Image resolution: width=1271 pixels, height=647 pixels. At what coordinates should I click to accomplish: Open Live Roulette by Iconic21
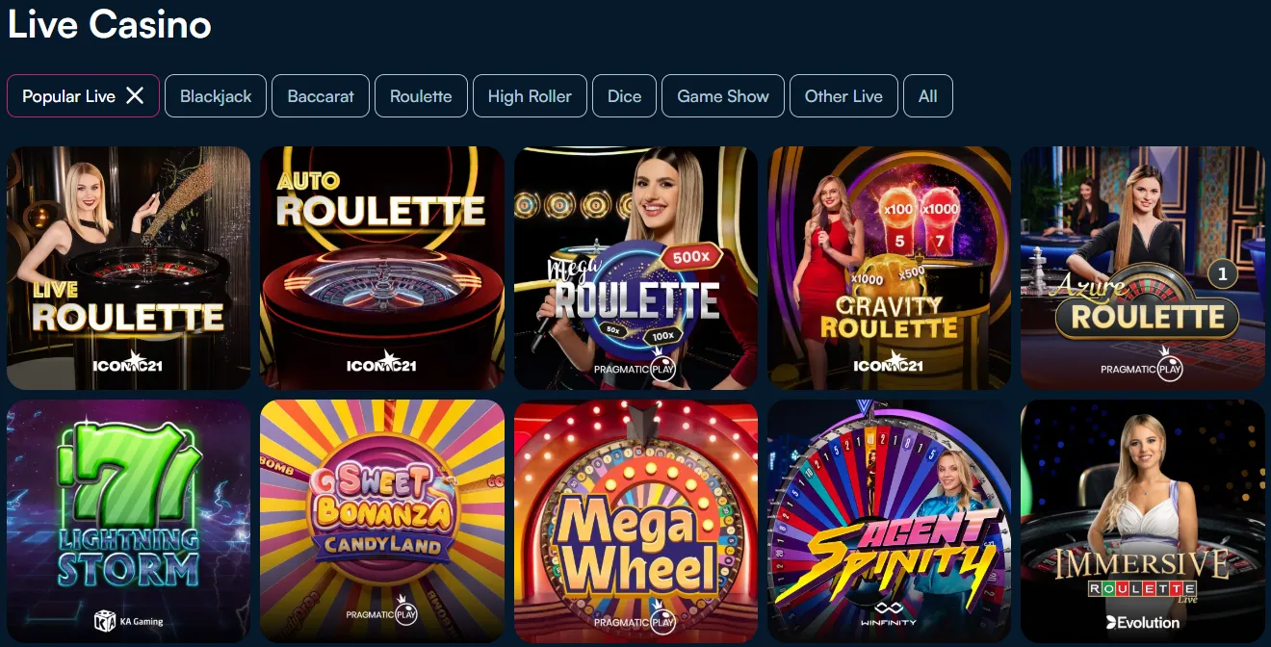click(128, 268)
